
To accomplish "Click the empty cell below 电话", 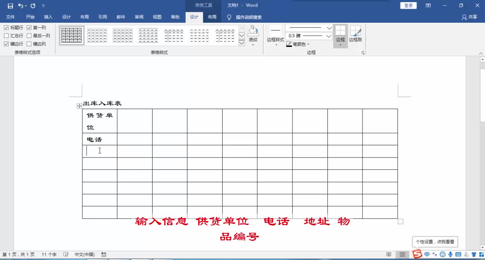I will (x=100, y=151).
